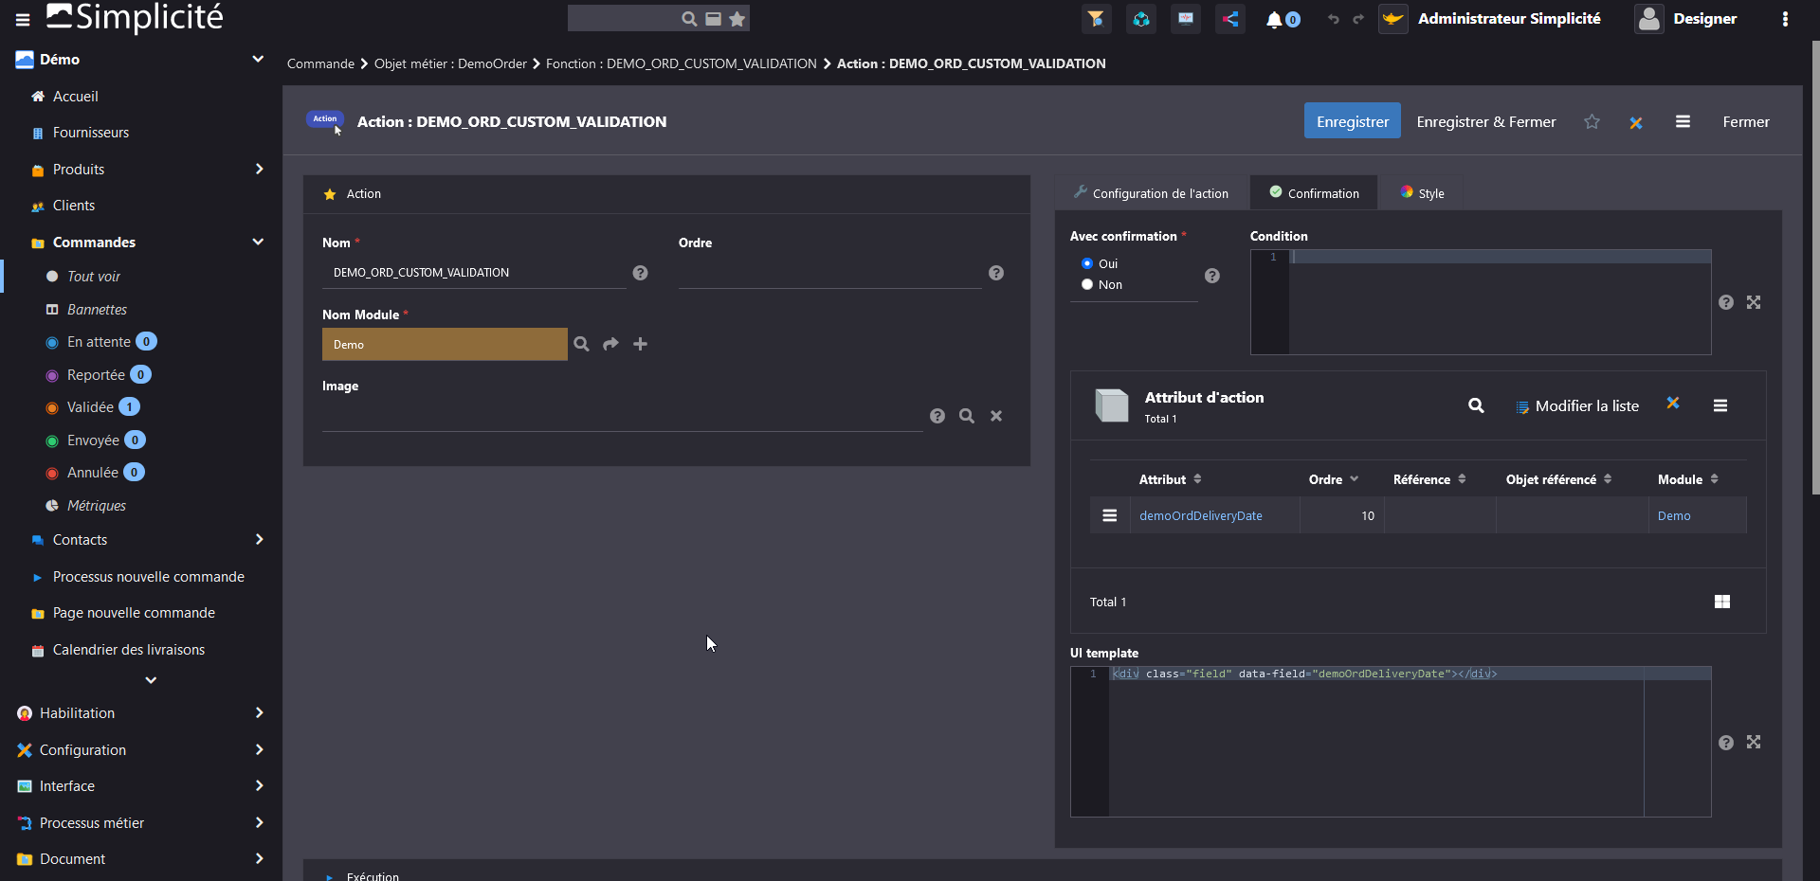Go to Commande breadcrumb
The height and width of the screenshot is (881, 1820).
[x=320, y=63]
